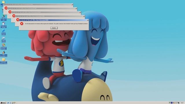Click Aceptar in the frontmost error dialog
This screenshot has height=104, width=185.
tap(54, 28)
